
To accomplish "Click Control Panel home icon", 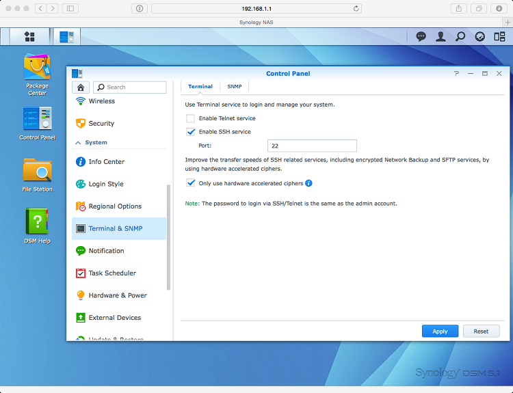I will point(81,87).
